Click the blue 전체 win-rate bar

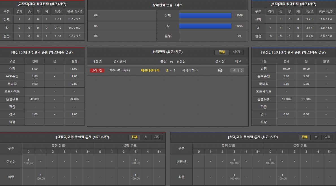[x=205, y=15]
